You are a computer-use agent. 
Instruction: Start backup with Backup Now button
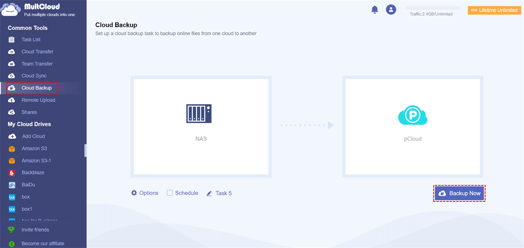point(459,193)
